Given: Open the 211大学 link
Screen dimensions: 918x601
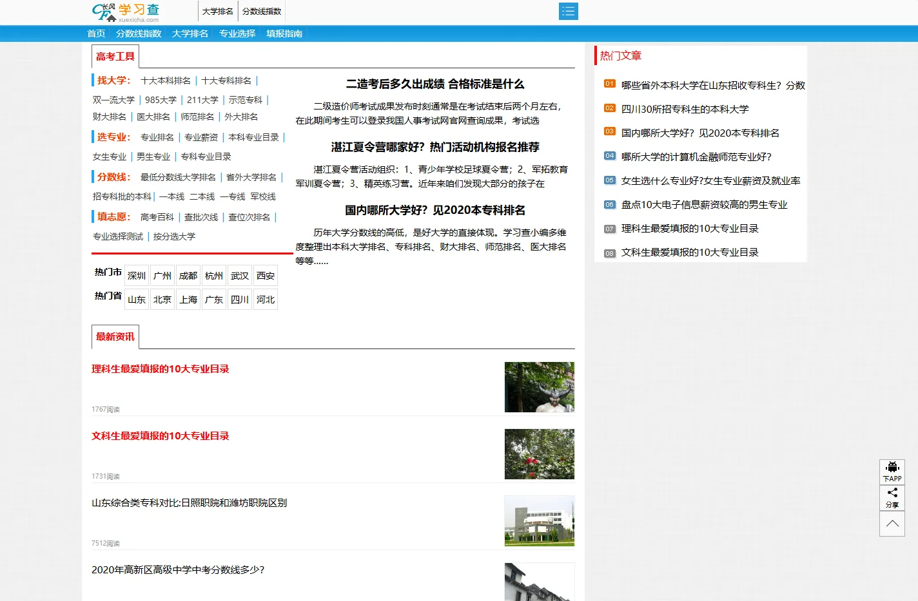Looking at the screenshot, I should 202,100.
